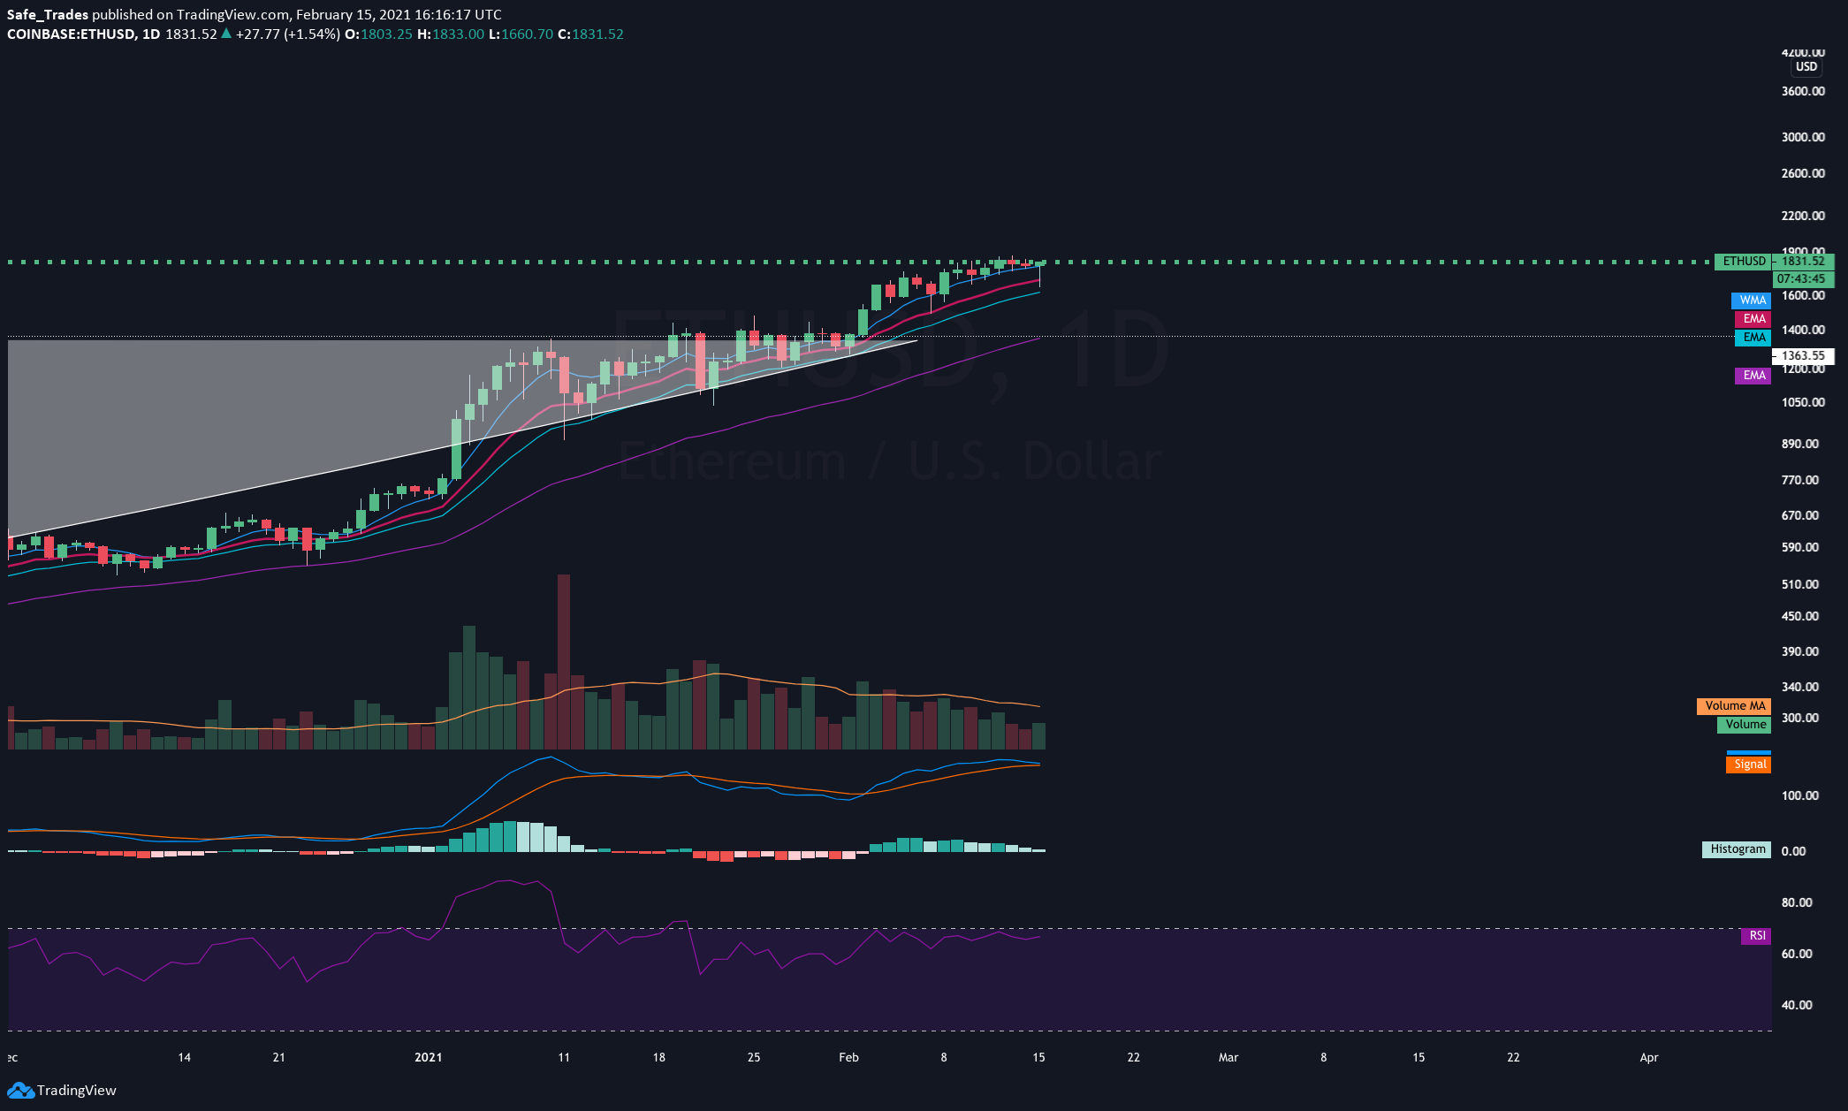
Task: Click the open value O:1803.25
Action: pos(378,34)
